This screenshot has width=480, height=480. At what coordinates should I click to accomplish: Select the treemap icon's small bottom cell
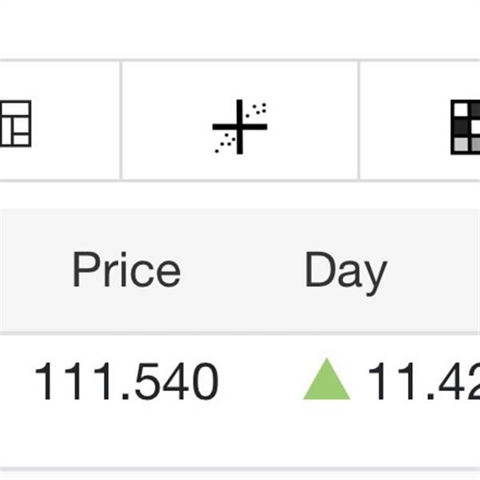(x=21, y=139)
